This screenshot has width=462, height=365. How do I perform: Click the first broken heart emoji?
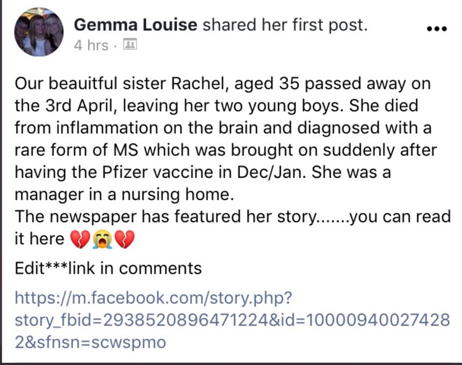tap(79, 239)
